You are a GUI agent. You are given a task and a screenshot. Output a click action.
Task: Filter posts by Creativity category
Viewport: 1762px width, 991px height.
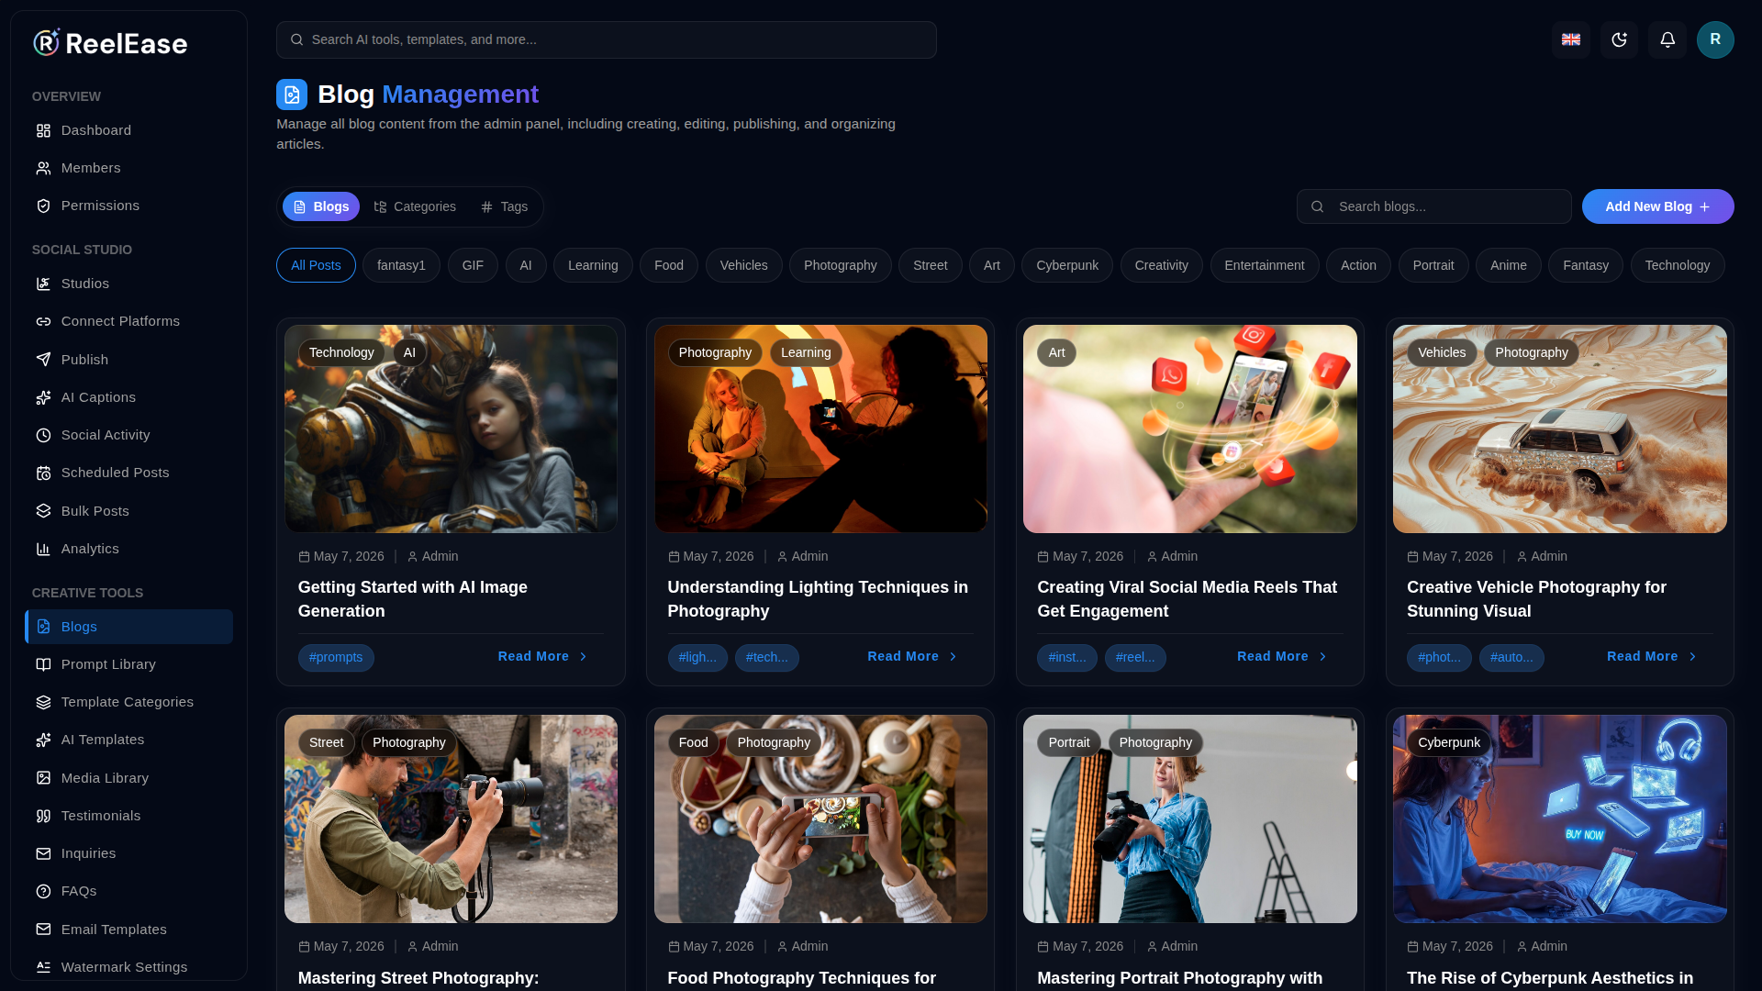point(1161,265)
